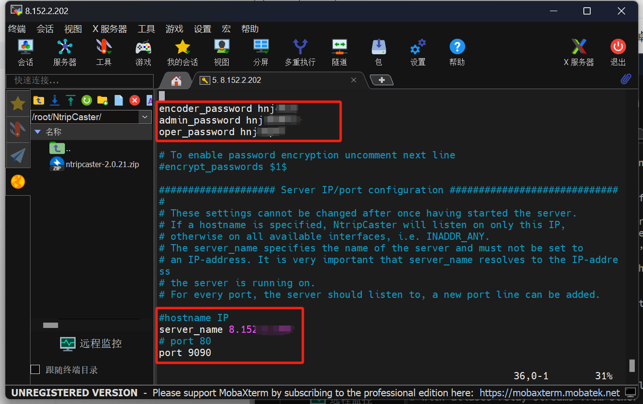Open the 包 packages toolbar icon

[378, 52]
